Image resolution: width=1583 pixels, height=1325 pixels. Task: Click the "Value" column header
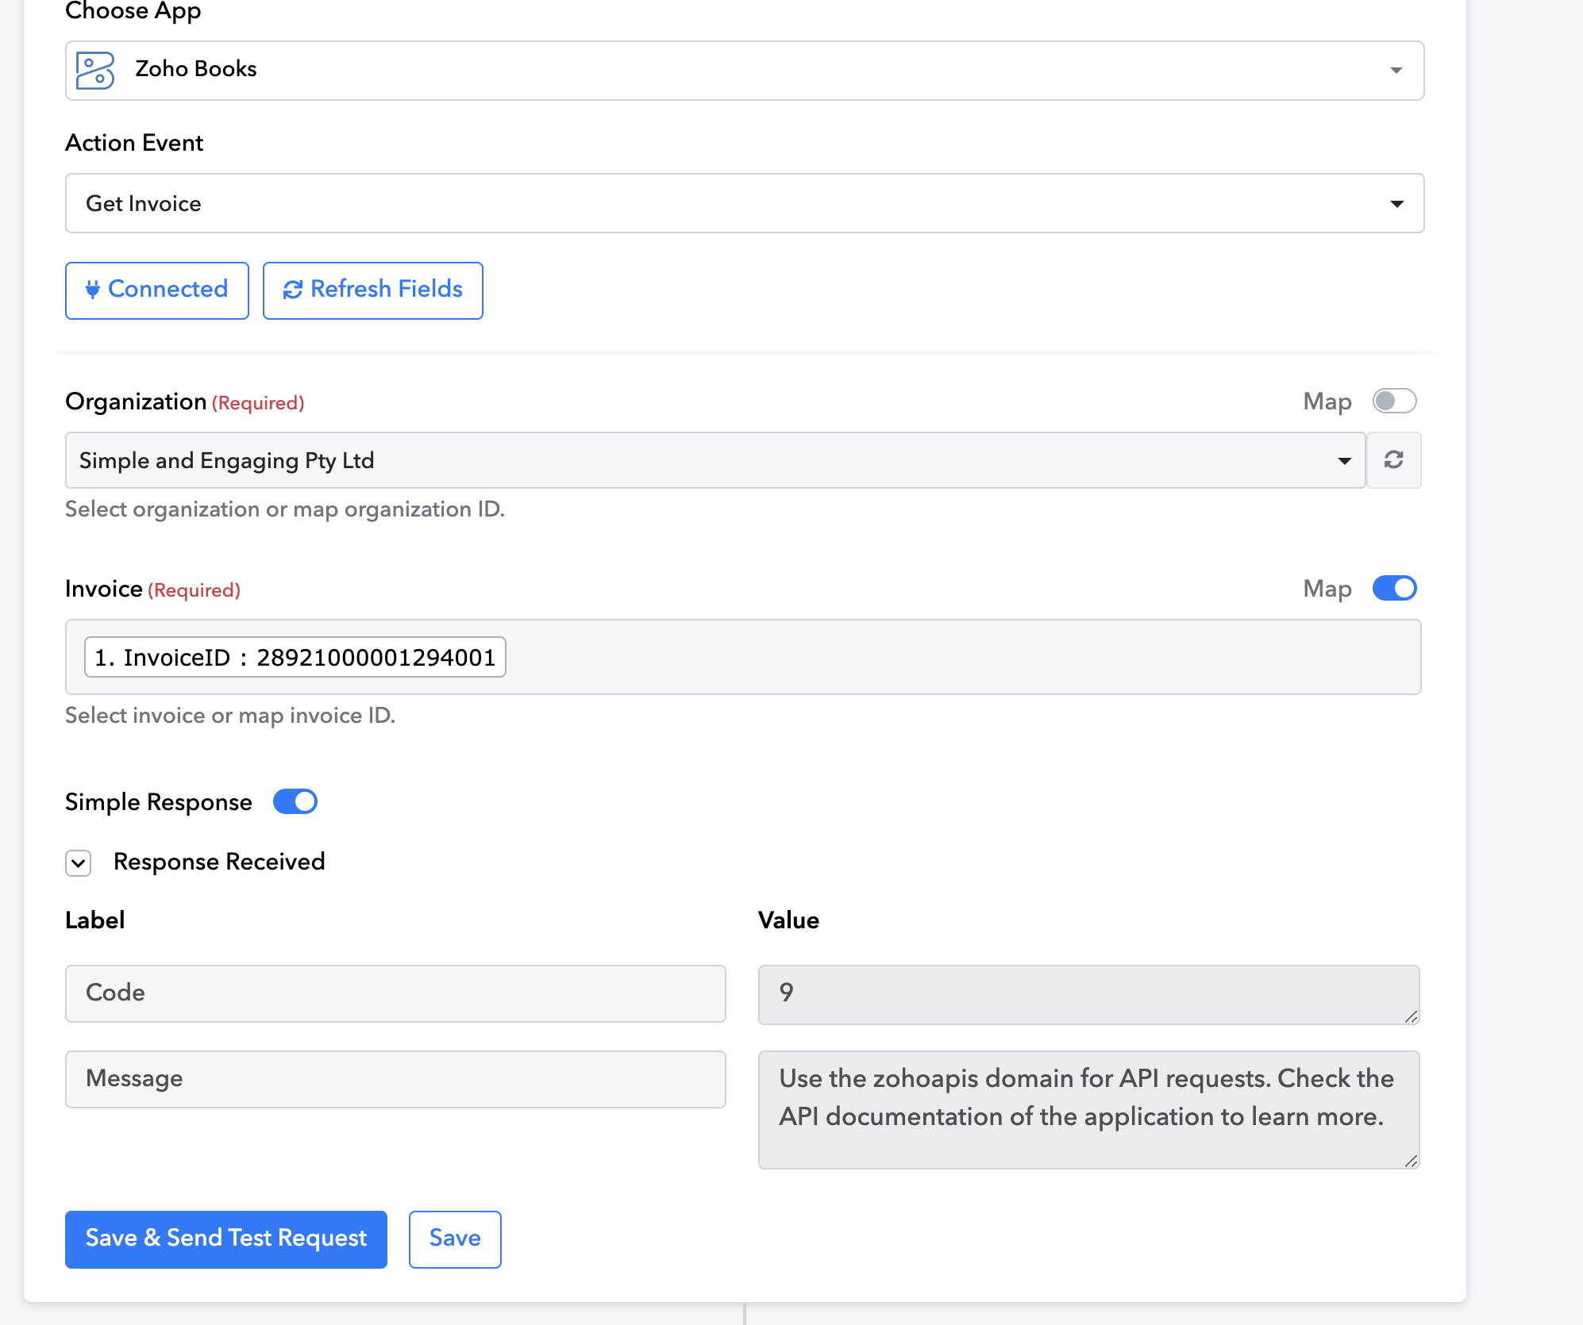(x=788, y=920)
